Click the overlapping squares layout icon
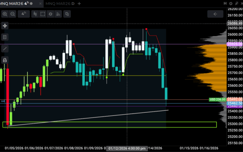Viewport: 243px width, 152px height. pos(67,14)
